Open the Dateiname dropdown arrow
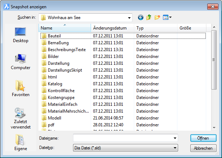 click(175, 138)
